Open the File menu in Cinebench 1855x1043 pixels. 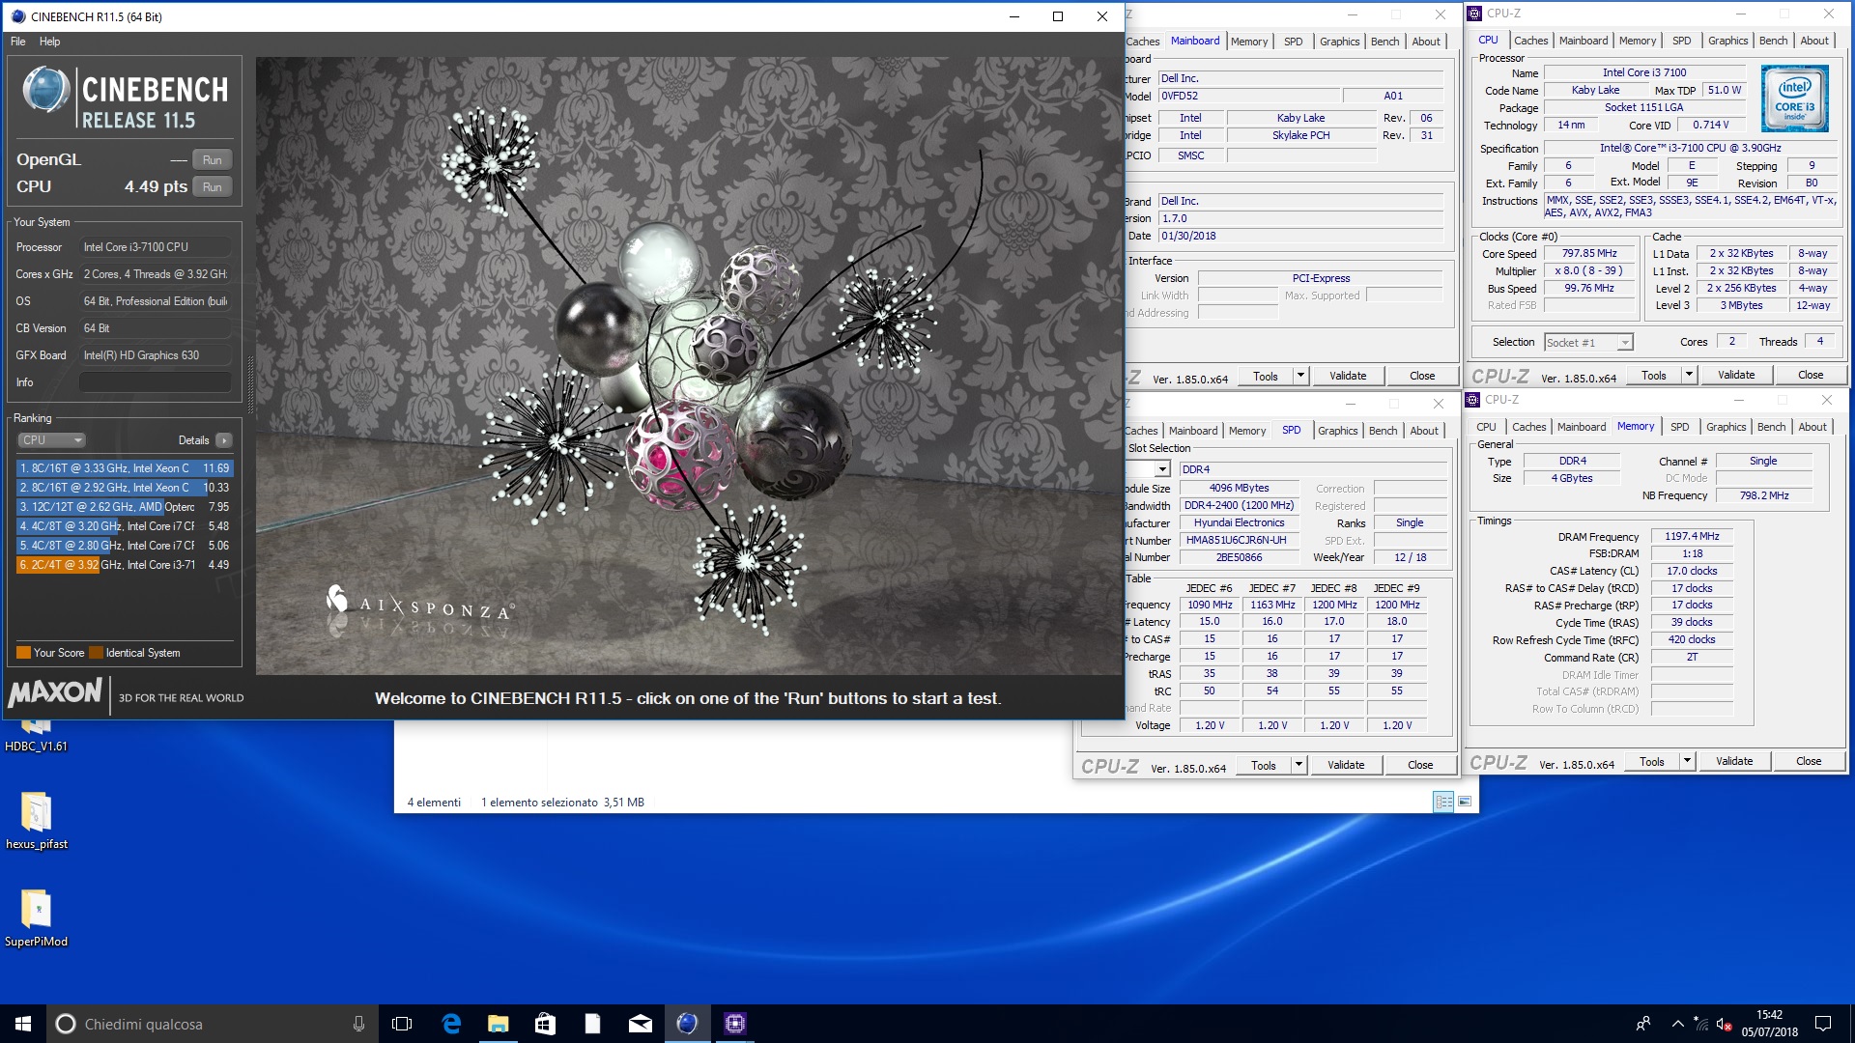18,42
